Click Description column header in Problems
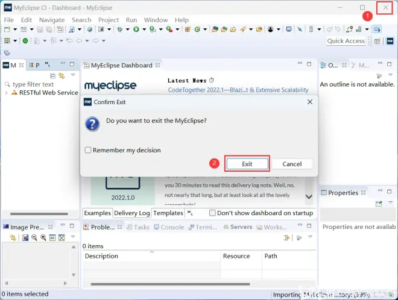 pyautogui.click(x=151, y=256)
